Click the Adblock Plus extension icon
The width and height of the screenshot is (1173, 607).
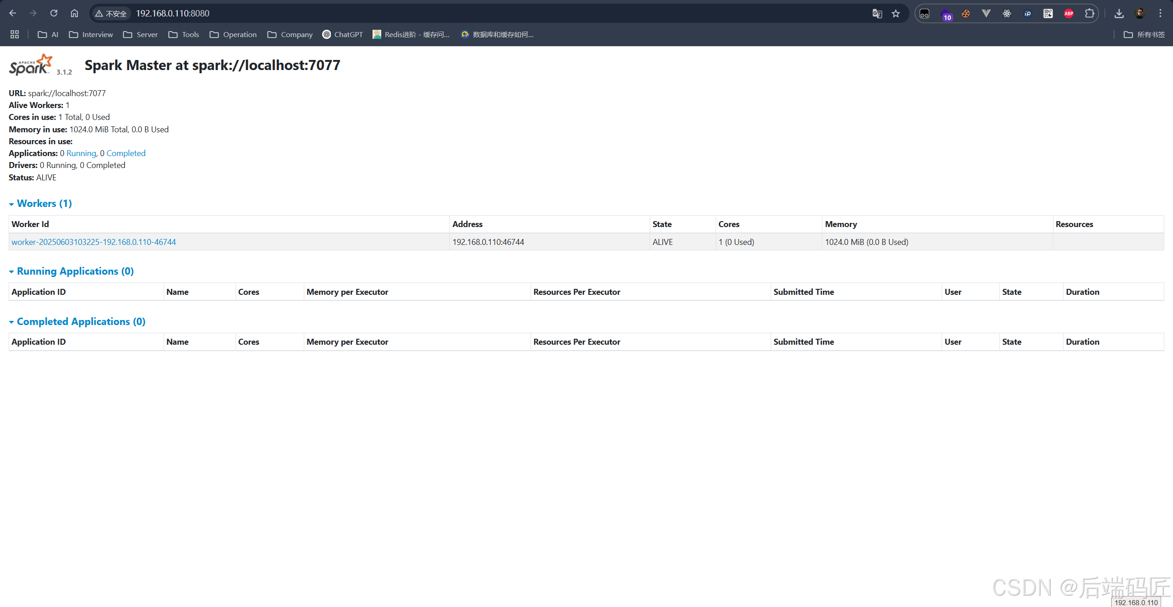click(x=1069, y=14)
